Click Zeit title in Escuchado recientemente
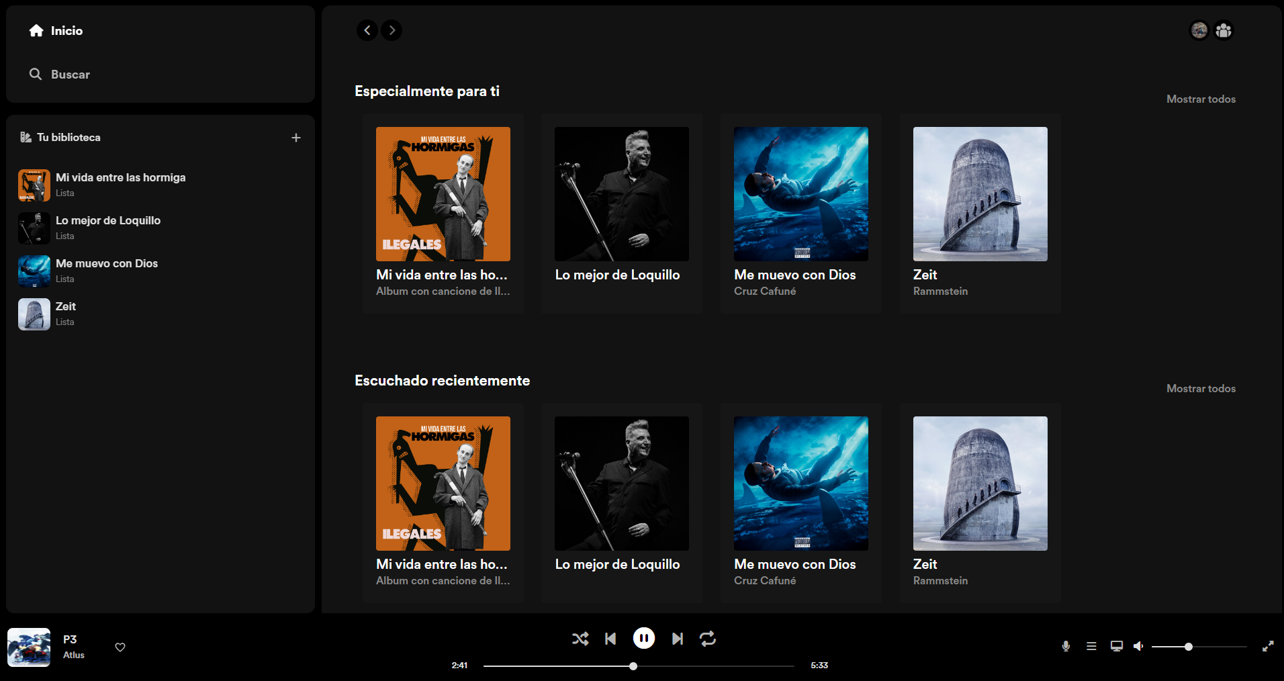Image resolution: width=1284 pixels, height=681 pixels. pos(925,565)
